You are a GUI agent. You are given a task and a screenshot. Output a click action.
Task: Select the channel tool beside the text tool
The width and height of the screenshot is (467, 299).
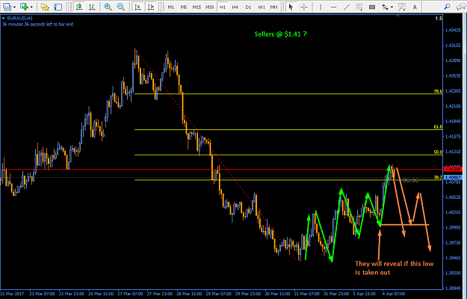point(402,7)
